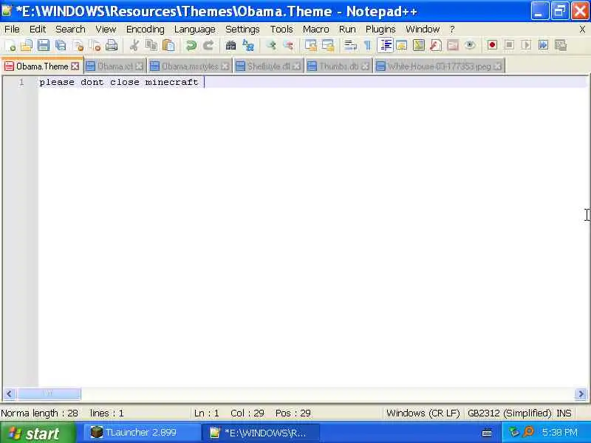The image size is (591, 443).
Task: Click the Redo toolbar icon
Action: pyautogui.click(x=208, y=46)
